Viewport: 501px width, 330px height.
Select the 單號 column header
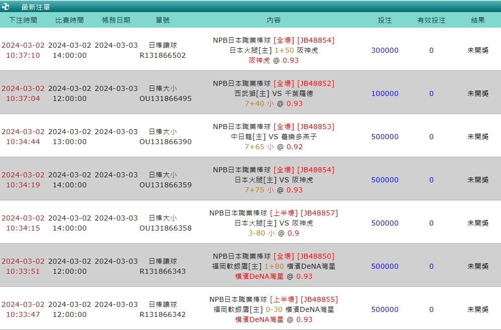point(162,20)
